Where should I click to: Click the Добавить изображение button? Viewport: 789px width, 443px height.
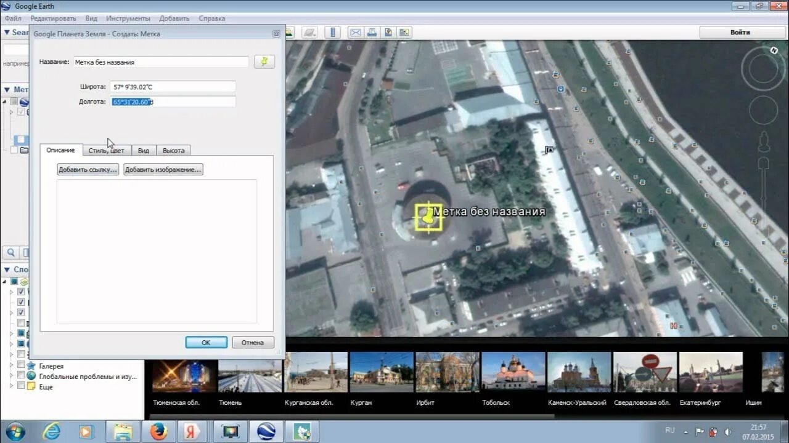click(163, 169)
